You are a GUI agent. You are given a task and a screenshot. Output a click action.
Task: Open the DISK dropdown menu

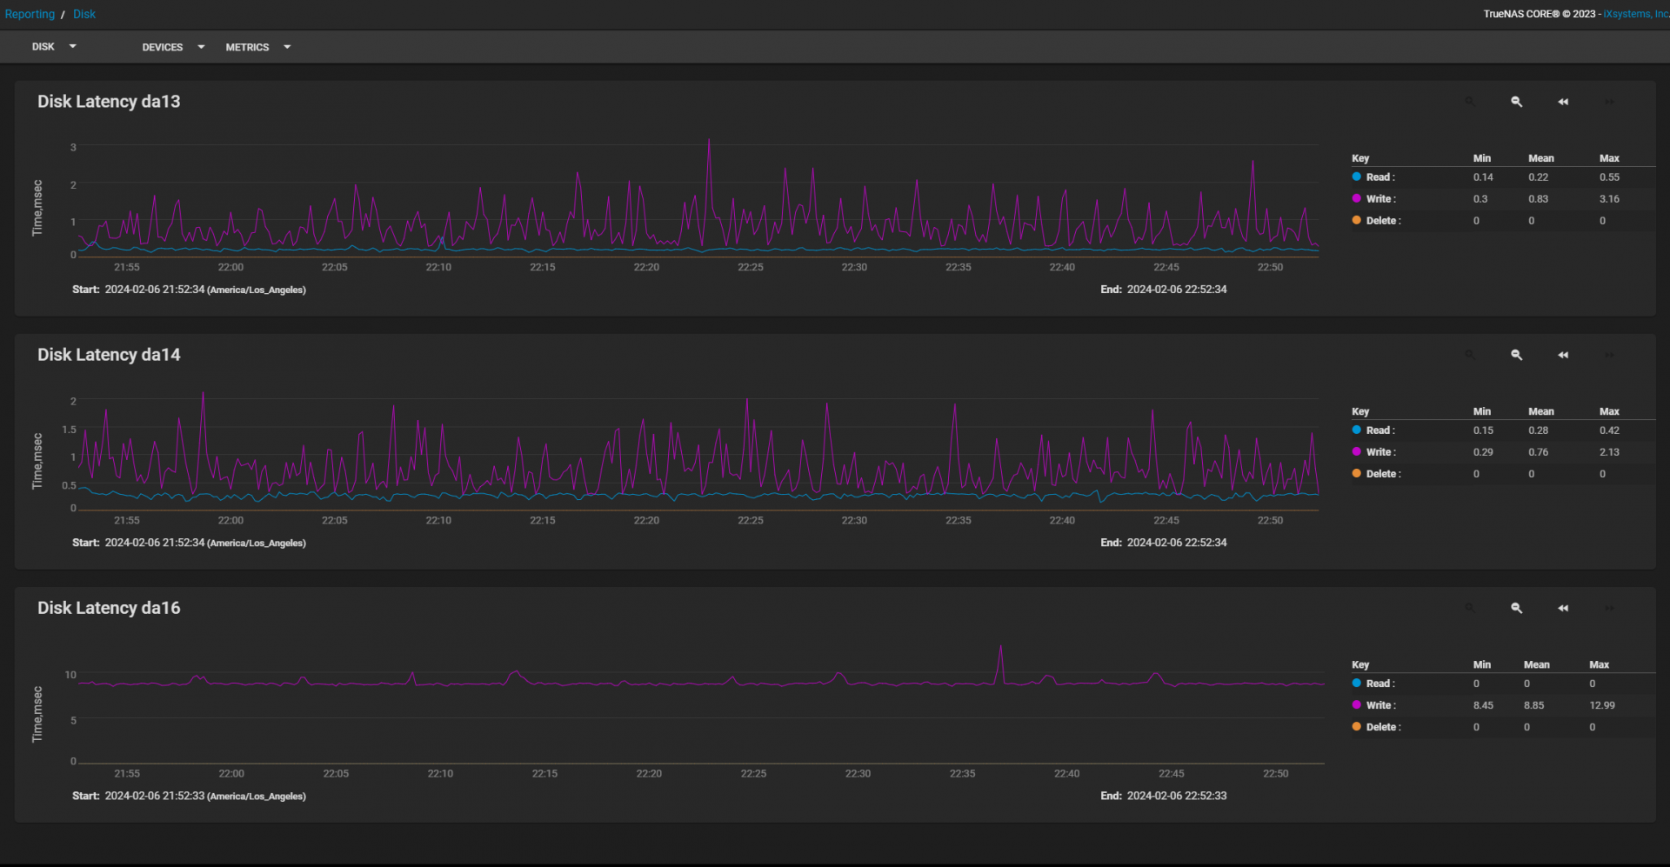(x=54, y=47)
